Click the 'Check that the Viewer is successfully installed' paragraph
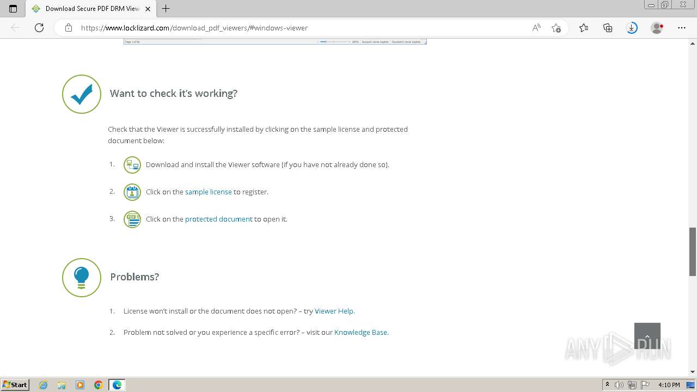 (258, 135)
